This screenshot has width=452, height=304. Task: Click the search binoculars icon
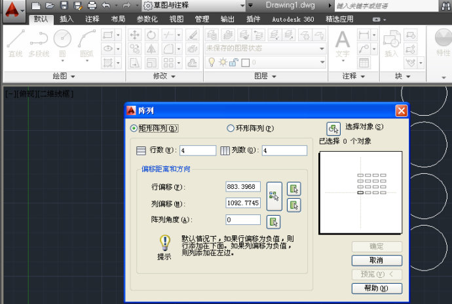[x=445, y=6]
